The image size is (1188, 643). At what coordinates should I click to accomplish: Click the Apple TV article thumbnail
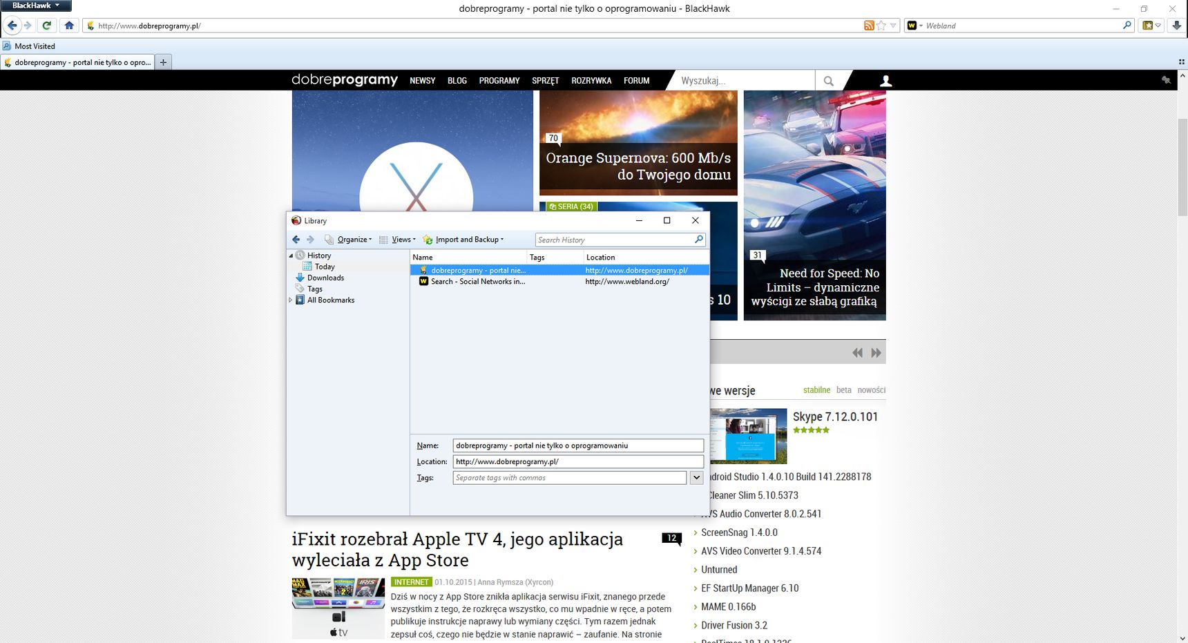338,608
